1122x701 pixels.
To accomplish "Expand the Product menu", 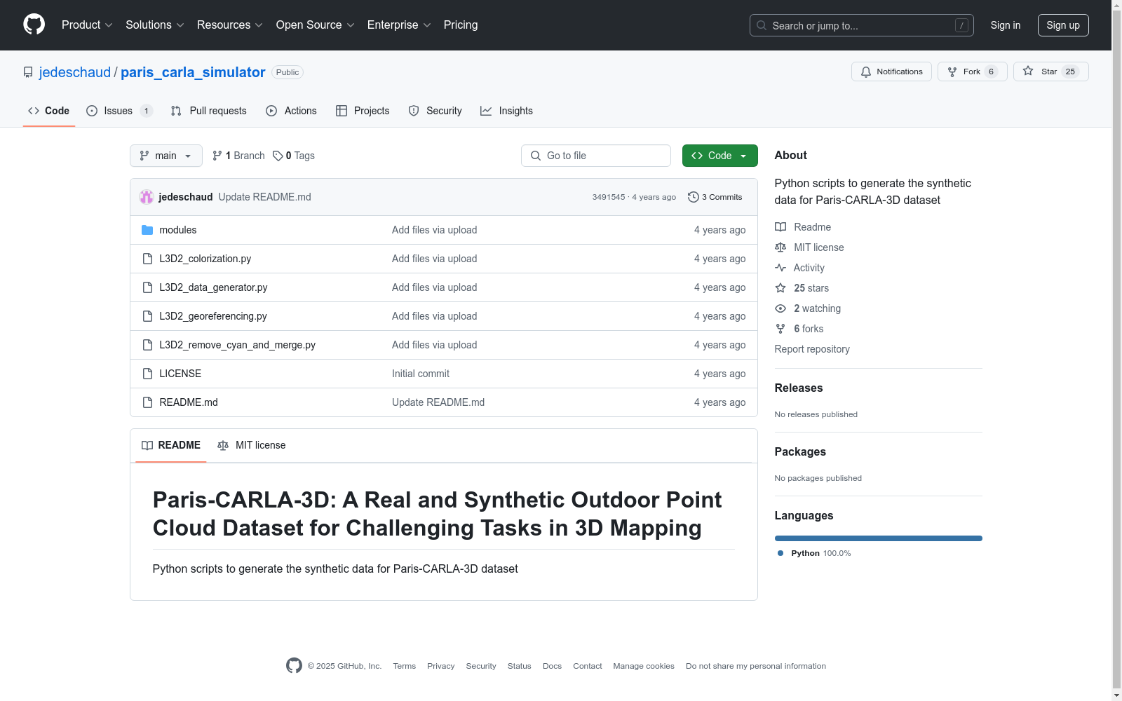I will (x=87, y=25).
